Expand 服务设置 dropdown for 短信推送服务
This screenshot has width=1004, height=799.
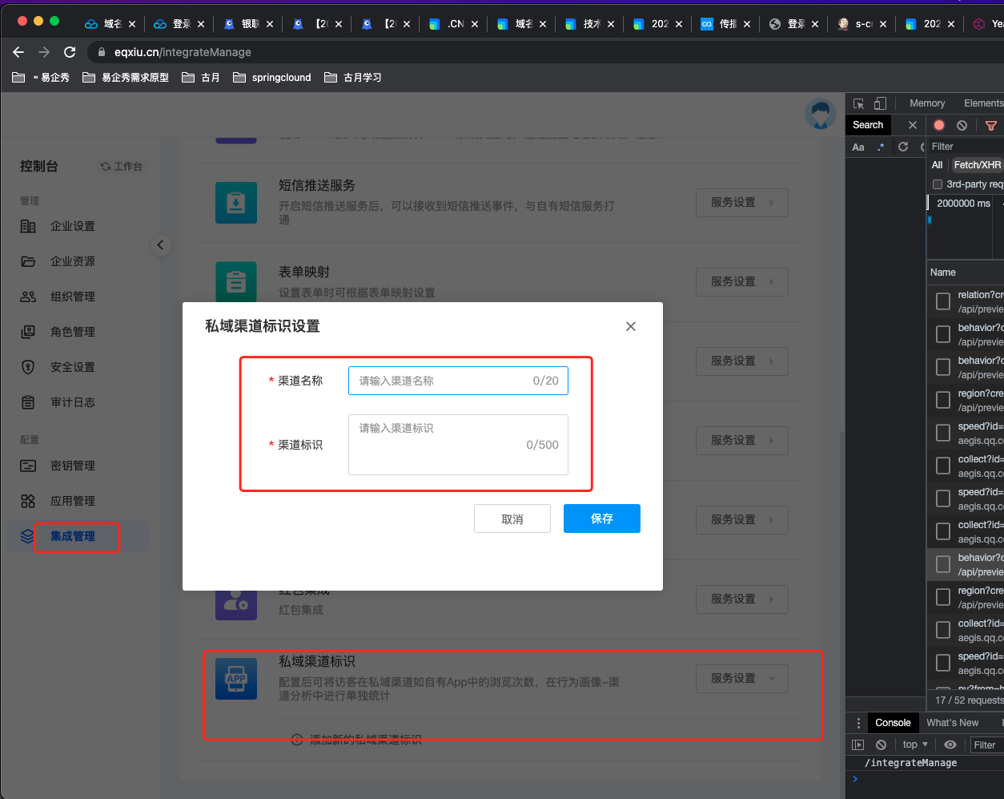tap(742, 203)
